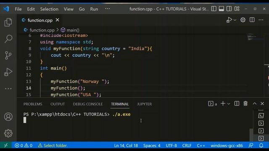
Task: Switch to the OUTPUT panel tab
Action: coord(58,104)
